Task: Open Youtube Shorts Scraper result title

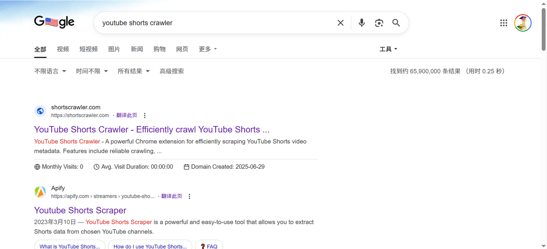Action: click(80, 210)
